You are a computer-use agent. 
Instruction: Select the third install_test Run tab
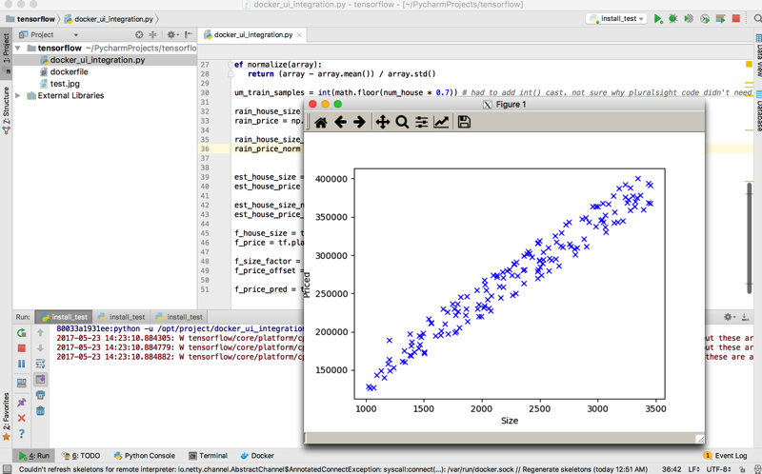pos(179,317)
